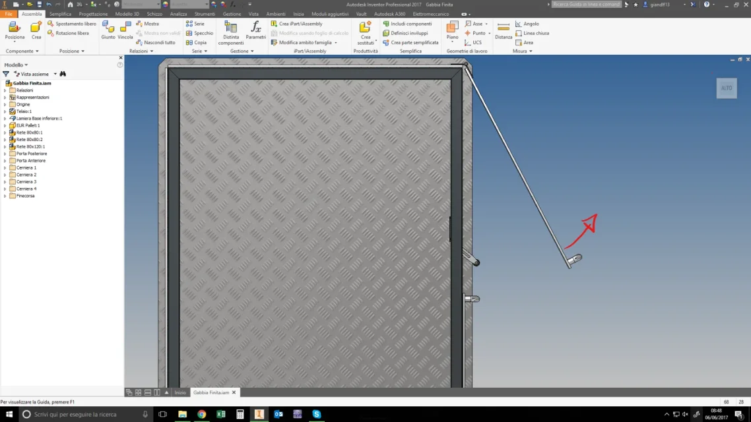
Task: Expand the Telaio:1 tree node
Action: [5, 111]
